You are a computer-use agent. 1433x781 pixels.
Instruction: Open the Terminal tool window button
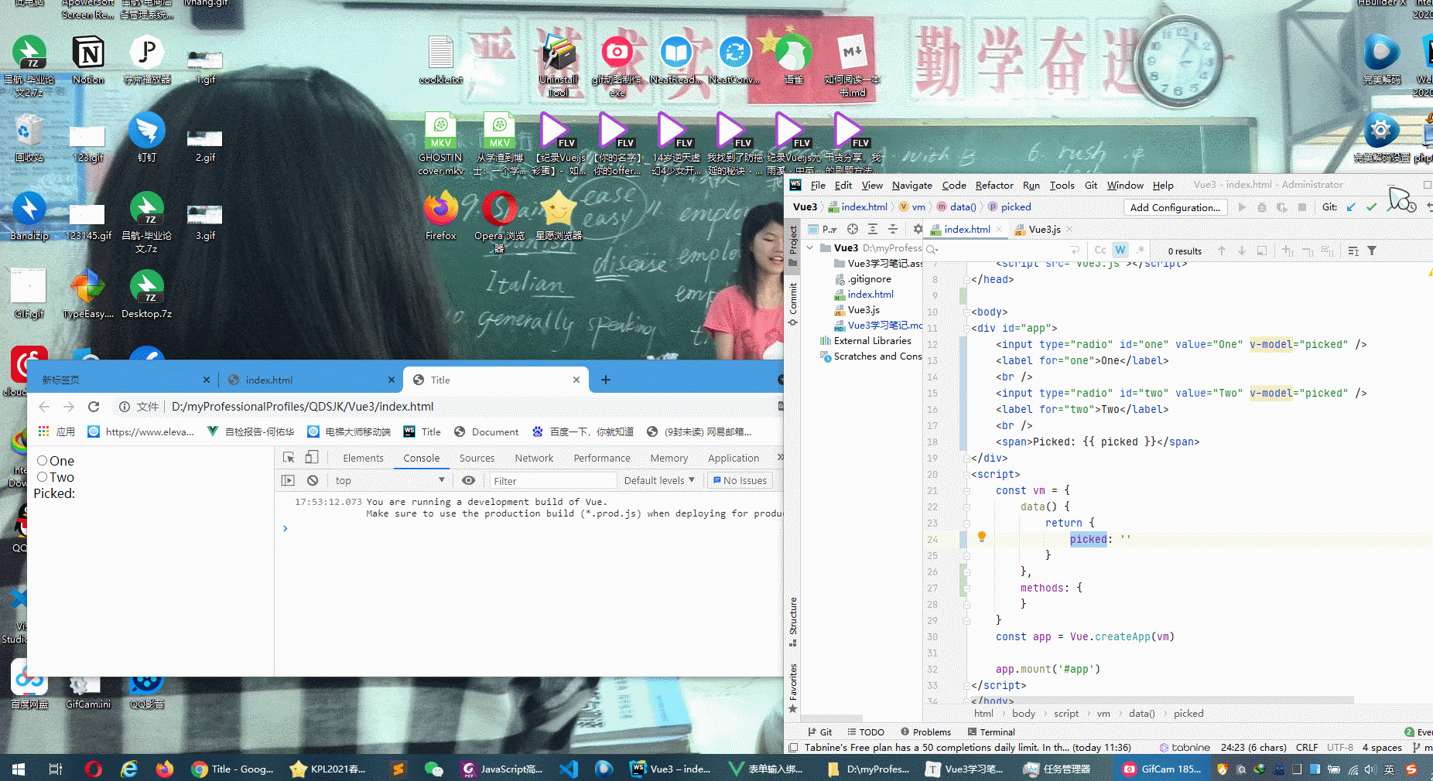click(991, 732)
